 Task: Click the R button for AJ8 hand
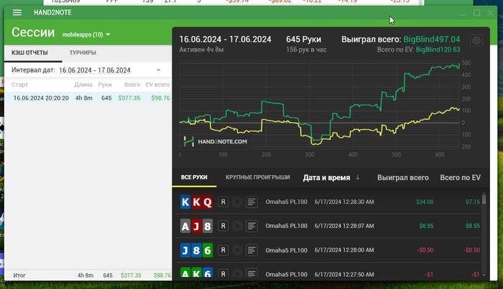click(223, 226)
